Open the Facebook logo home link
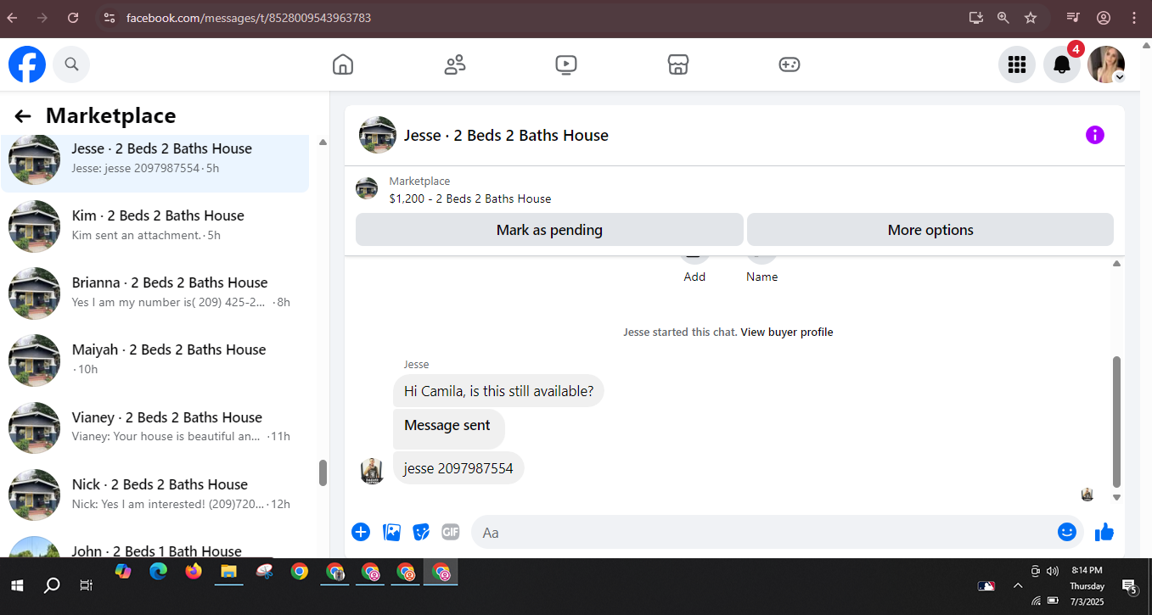Viewport: 1152px width, 615px height. click(x=27, y=64)
